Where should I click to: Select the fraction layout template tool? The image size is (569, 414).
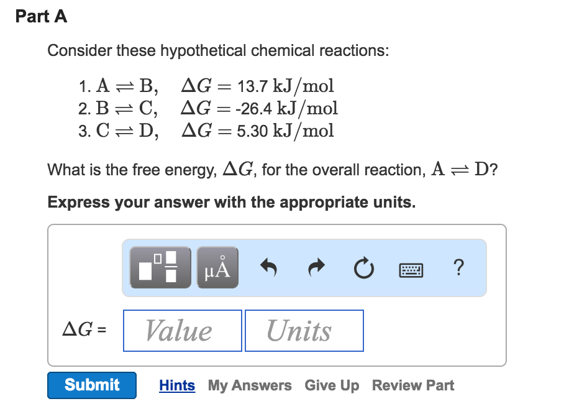pos(160,267)
